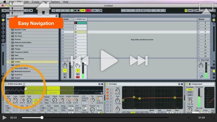This screenshot has height=122, width=217.
Task: Open the Create menu
Action: click(x=35, y=2)
